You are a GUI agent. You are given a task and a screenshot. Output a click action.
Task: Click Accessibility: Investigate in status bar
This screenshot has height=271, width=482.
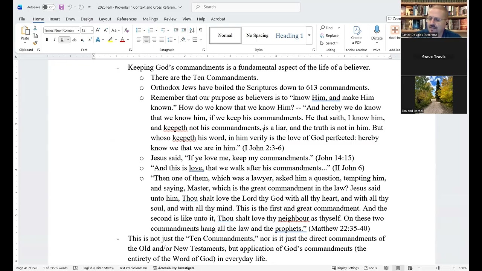tap(174, 268)
